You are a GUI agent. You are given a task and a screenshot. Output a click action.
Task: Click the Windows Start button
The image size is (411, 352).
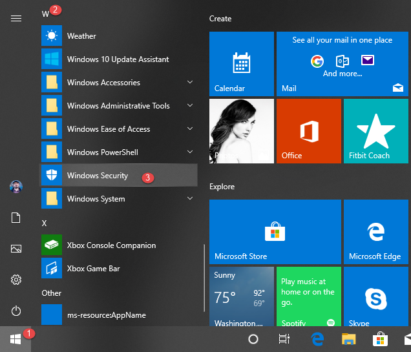pyautogui.click(x=16, y=339)
